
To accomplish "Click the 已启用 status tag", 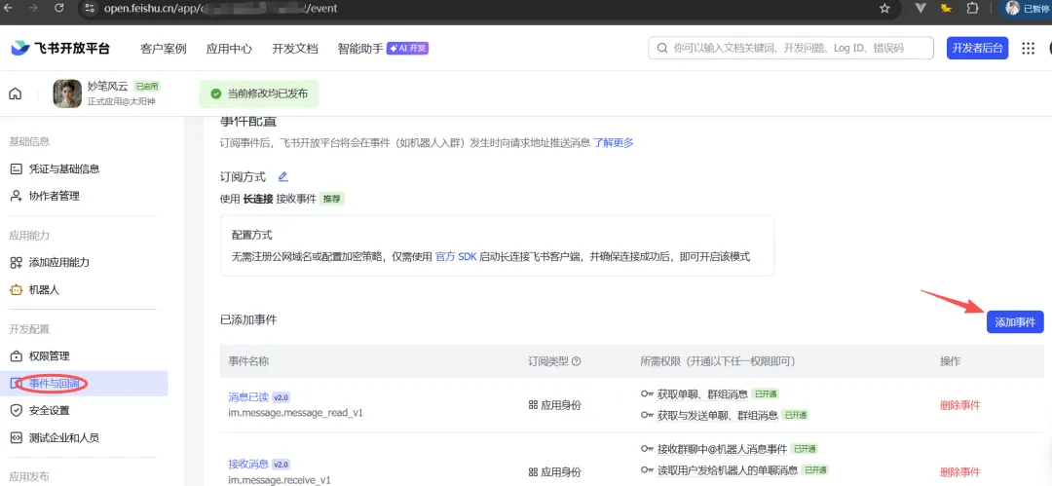I will pos(147,86).
